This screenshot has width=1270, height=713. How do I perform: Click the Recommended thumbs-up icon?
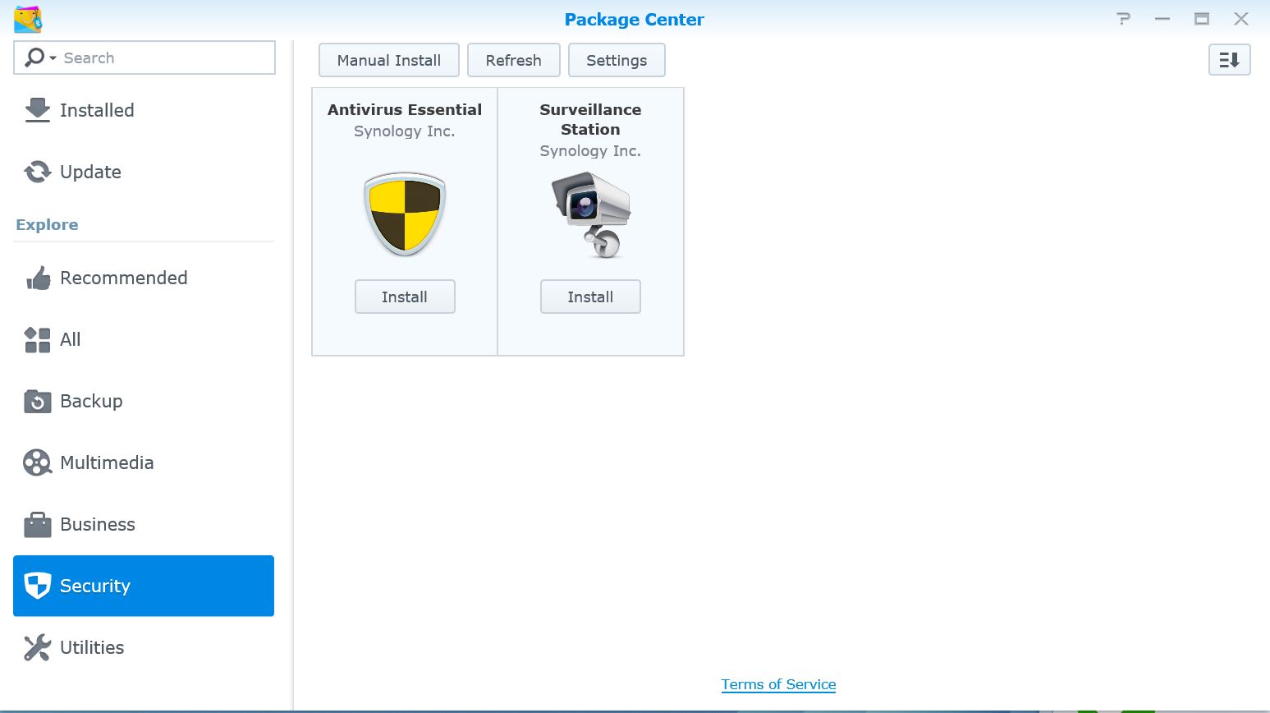pos(38,278)
